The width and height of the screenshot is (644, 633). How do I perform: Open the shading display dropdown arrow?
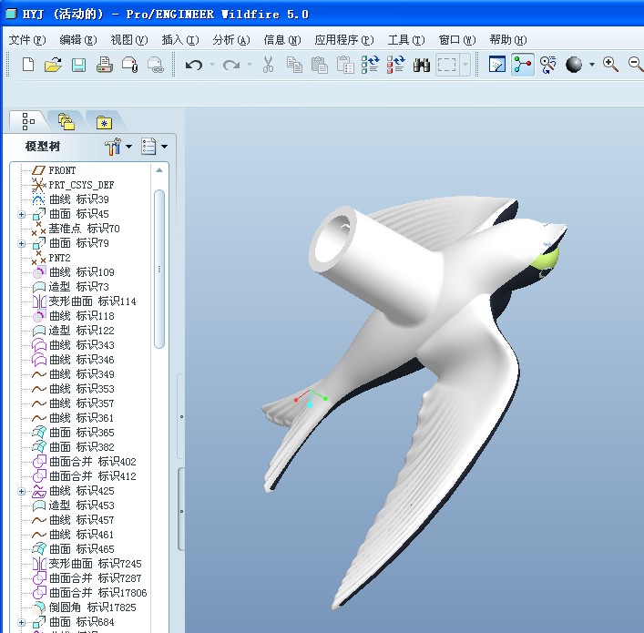(592, 65)
